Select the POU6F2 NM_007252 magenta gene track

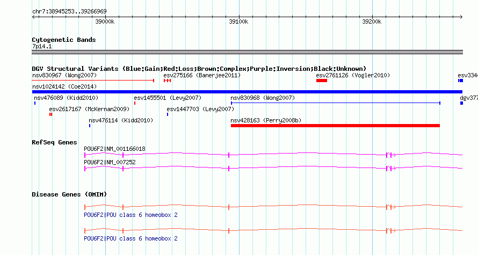pos(273,168)
